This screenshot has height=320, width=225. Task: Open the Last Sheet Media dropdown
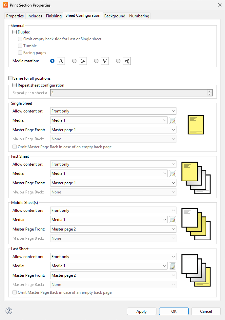click(109, 266)
